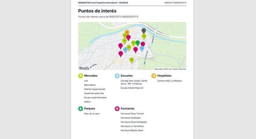Click Escola Infantil Pipos SI
This screenshot has height=139, width=256.
[x=132, y=88]
